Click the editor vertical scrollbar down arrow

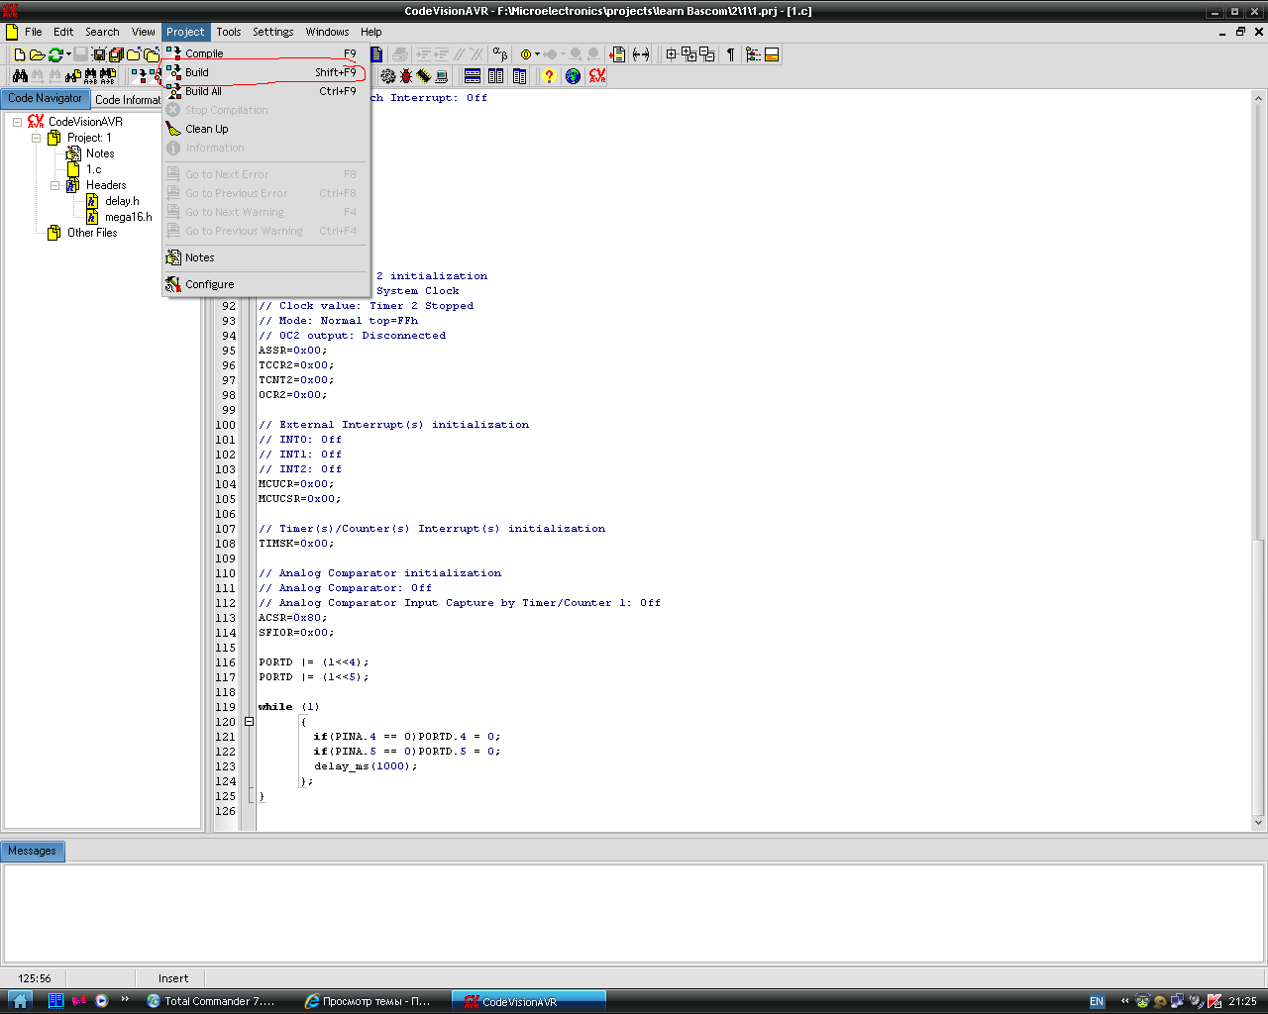[1258, 822]
